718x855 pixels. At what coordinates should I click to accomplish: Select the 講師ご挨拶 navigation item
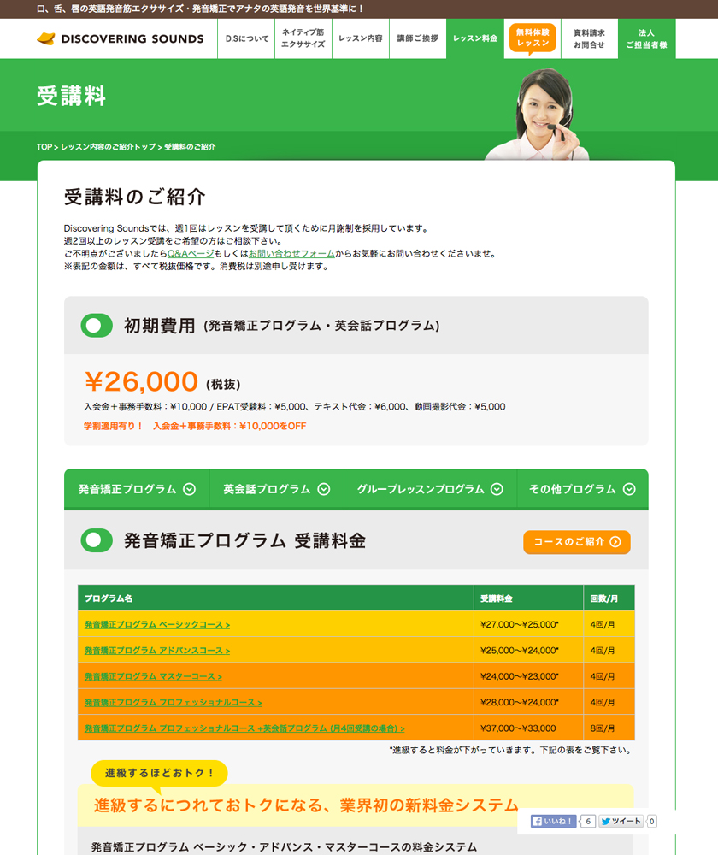417,39
